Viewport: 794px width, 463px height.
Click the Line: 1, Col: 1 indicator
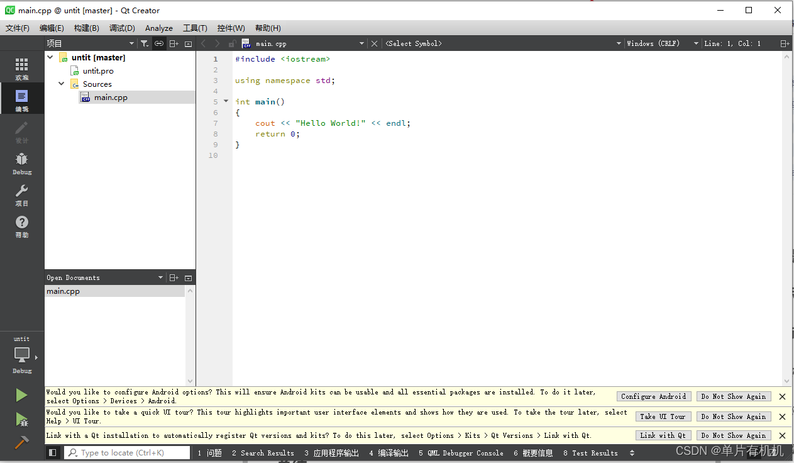click(732, 43)
